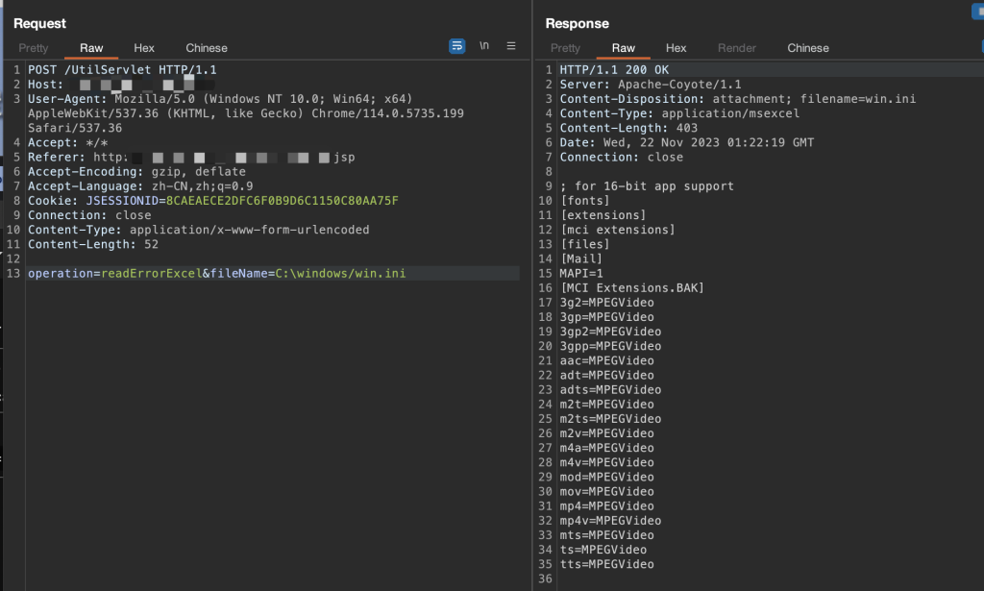
Task: Select Raw tab in Response panel
Action: (x=624, y=48)
